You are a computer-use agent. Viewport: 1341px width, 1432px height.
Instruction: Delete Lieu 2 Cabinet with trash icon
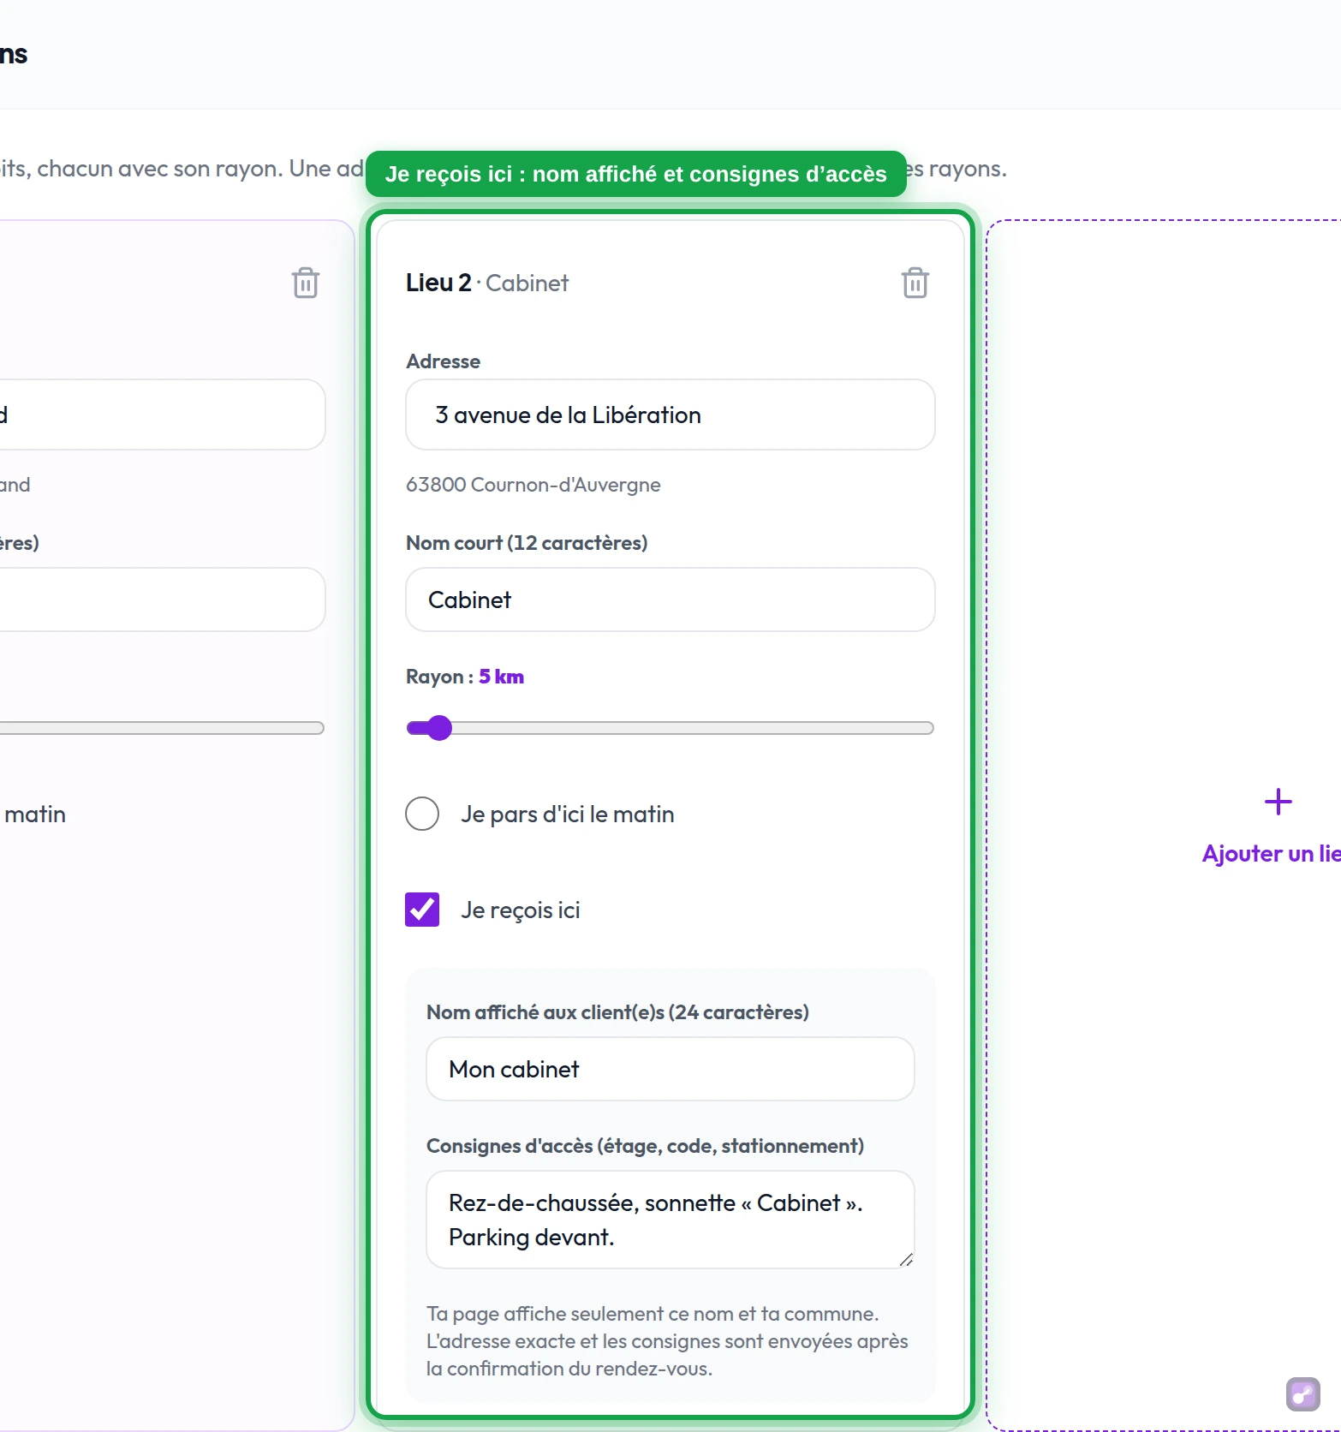(x=915, y=283)
